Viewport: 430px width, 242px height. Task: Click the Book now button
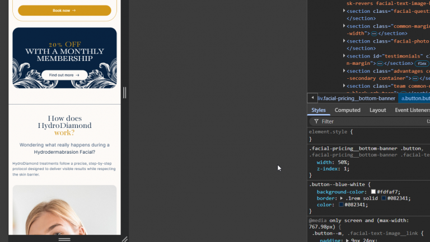tap(64, 11)
